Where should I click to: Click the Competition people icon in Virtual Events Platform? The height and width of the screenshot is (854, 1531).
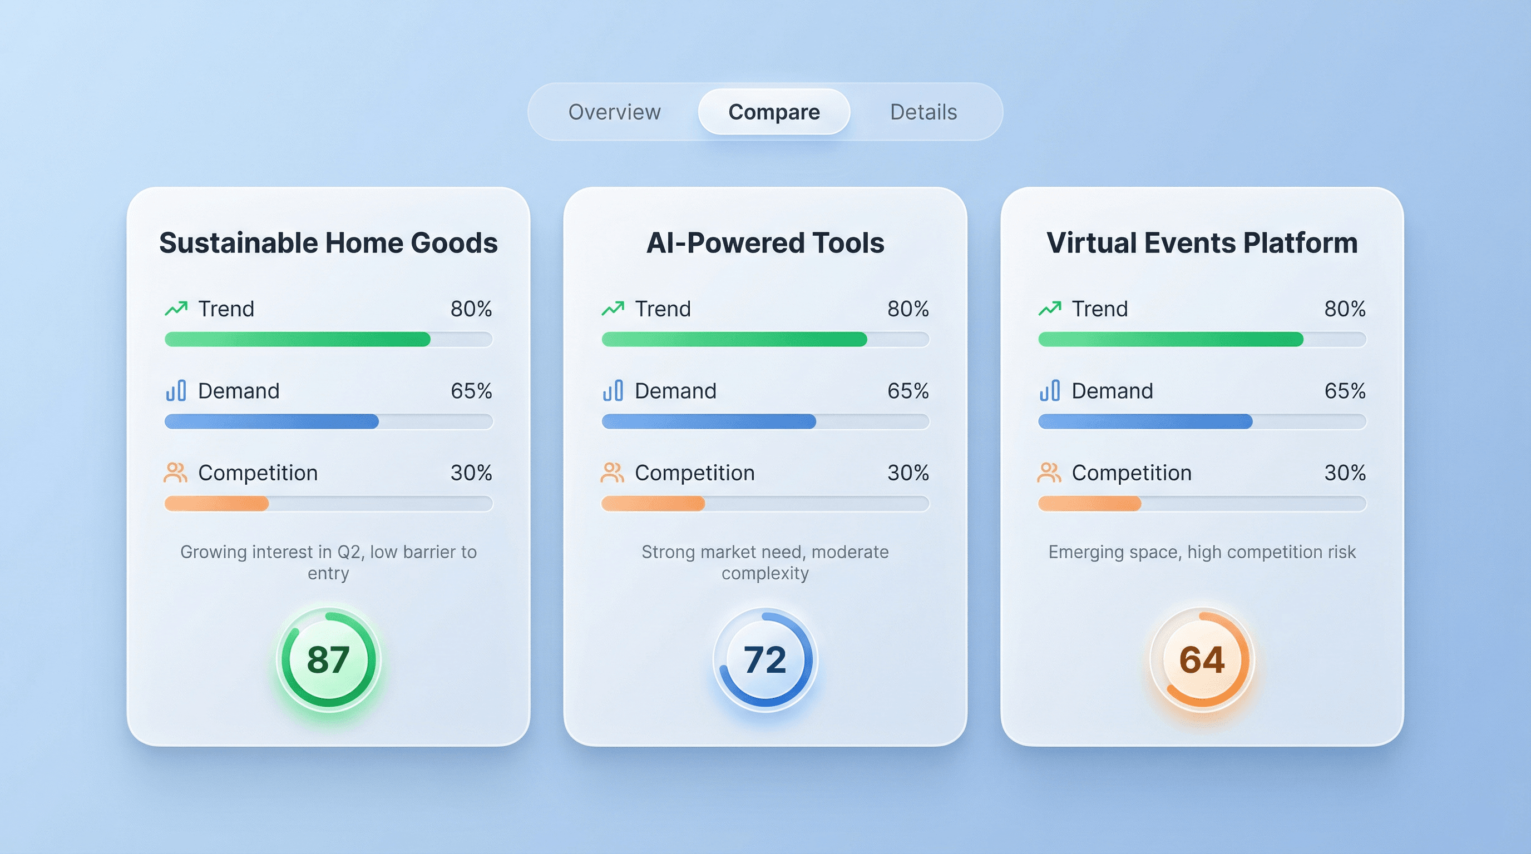coord(1049,473)
